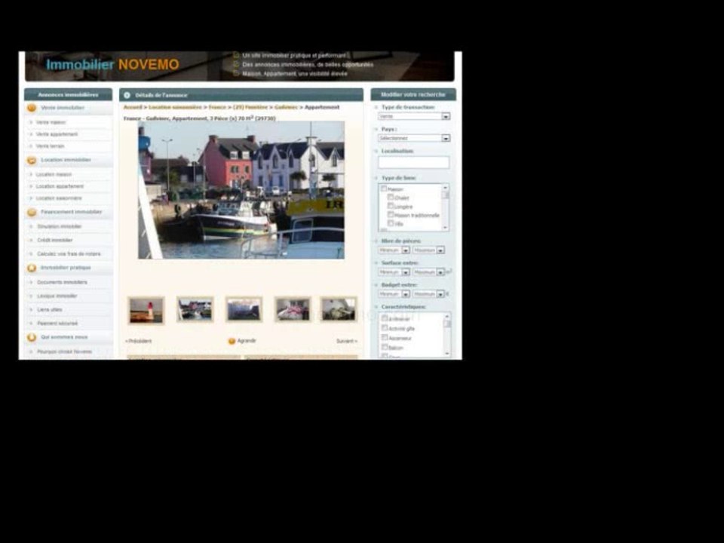Check the Activité gîte checkbox
724x543 pixels.
[x=384, y=328]
